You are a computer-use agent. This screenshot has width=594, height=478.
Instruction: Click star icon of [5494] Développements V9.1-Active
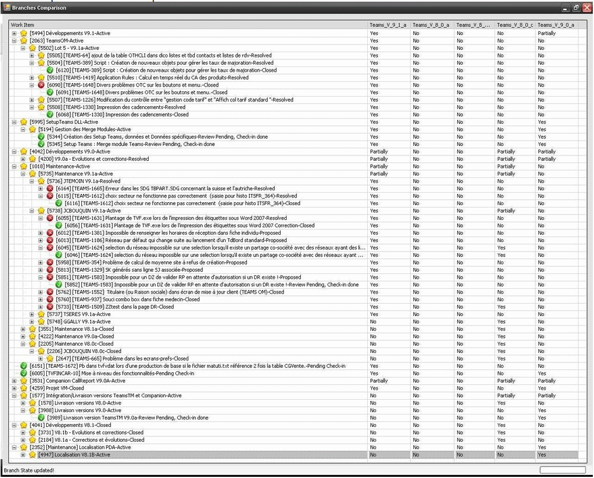24,33
